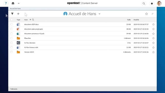Viewport: 165px width, 93px height.
Task: Check the box for dosystems-plan-projet.pptx
Action: (12, 29)
